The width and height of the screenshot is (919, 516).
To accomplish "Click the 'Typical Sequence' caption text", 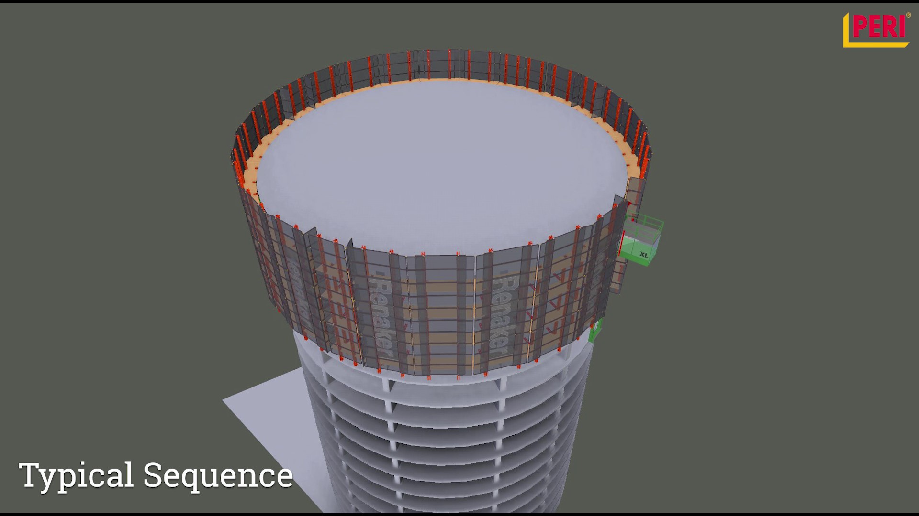I will pos(156,476).
